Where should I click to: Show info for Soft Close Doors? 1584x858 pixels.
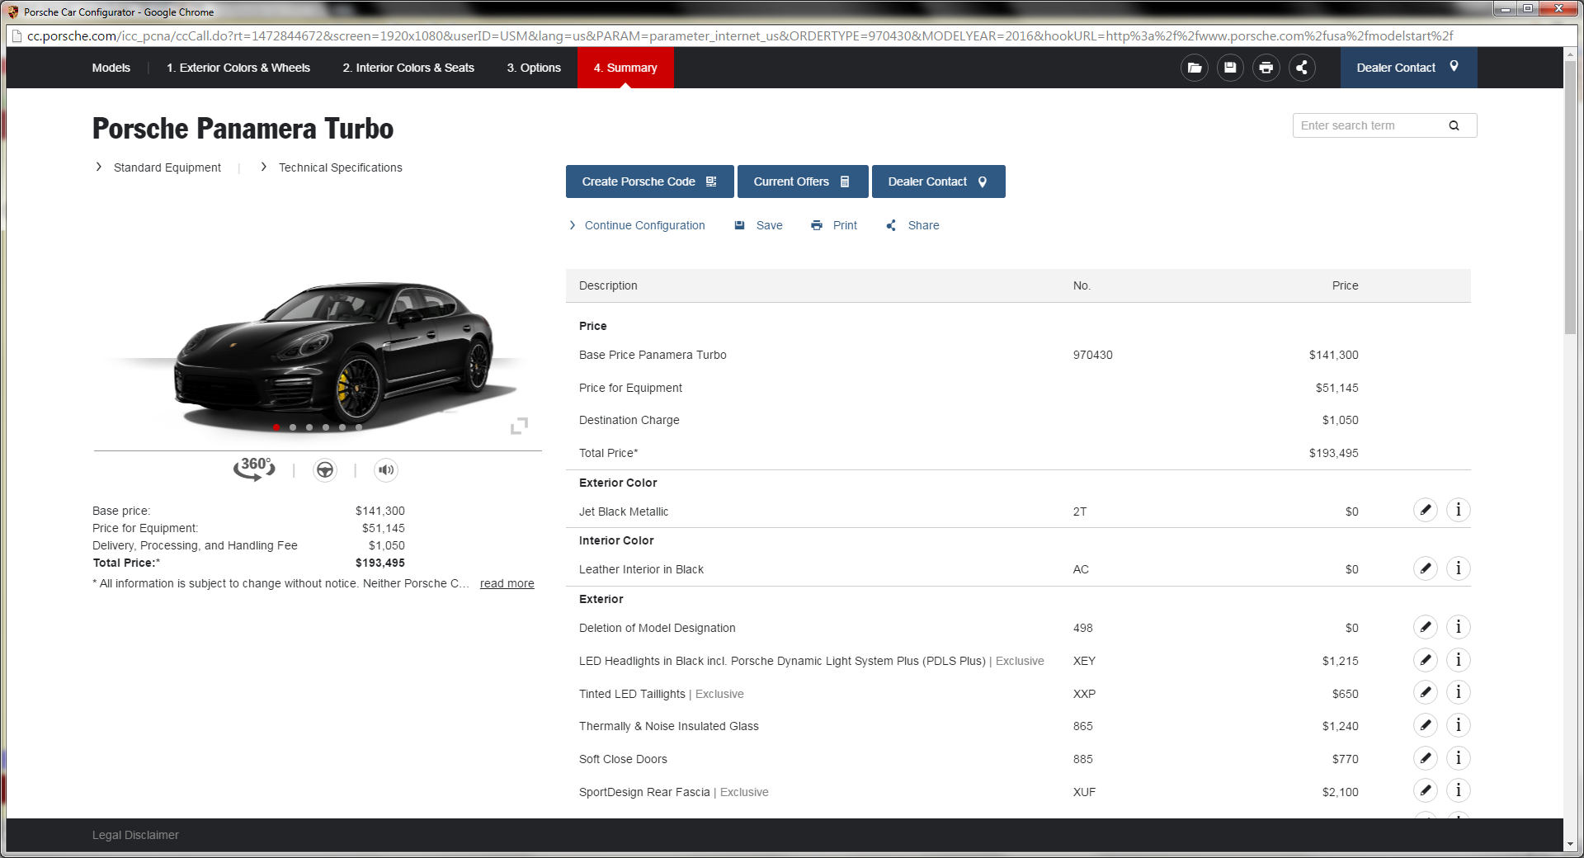pyautogui.click(x=1458, y=758)
